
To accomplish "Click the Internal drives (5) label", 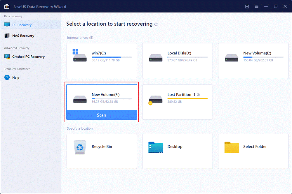I will pyautogui.click(x=80, y=38).
